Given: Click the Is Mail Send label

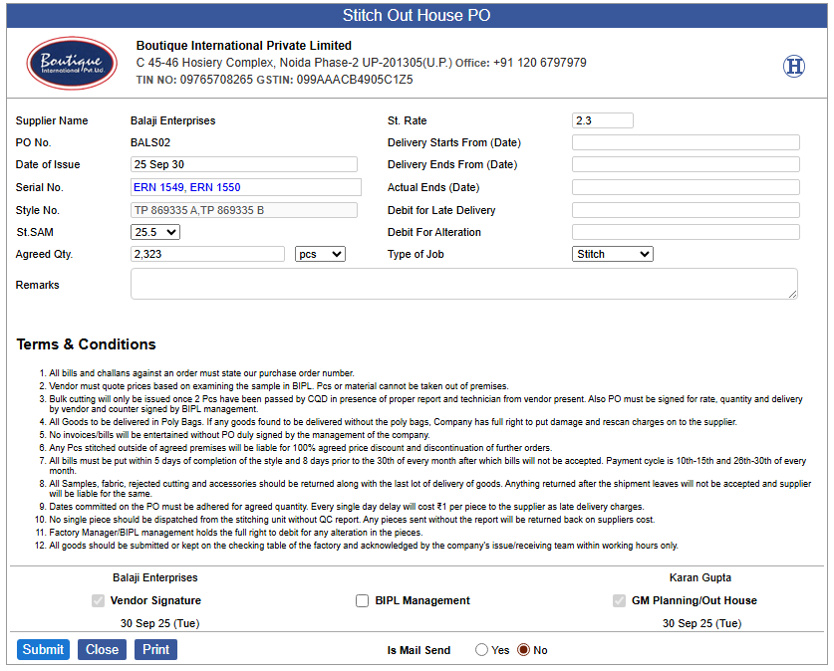Looking at the screenshot, I should click(418, 650).
